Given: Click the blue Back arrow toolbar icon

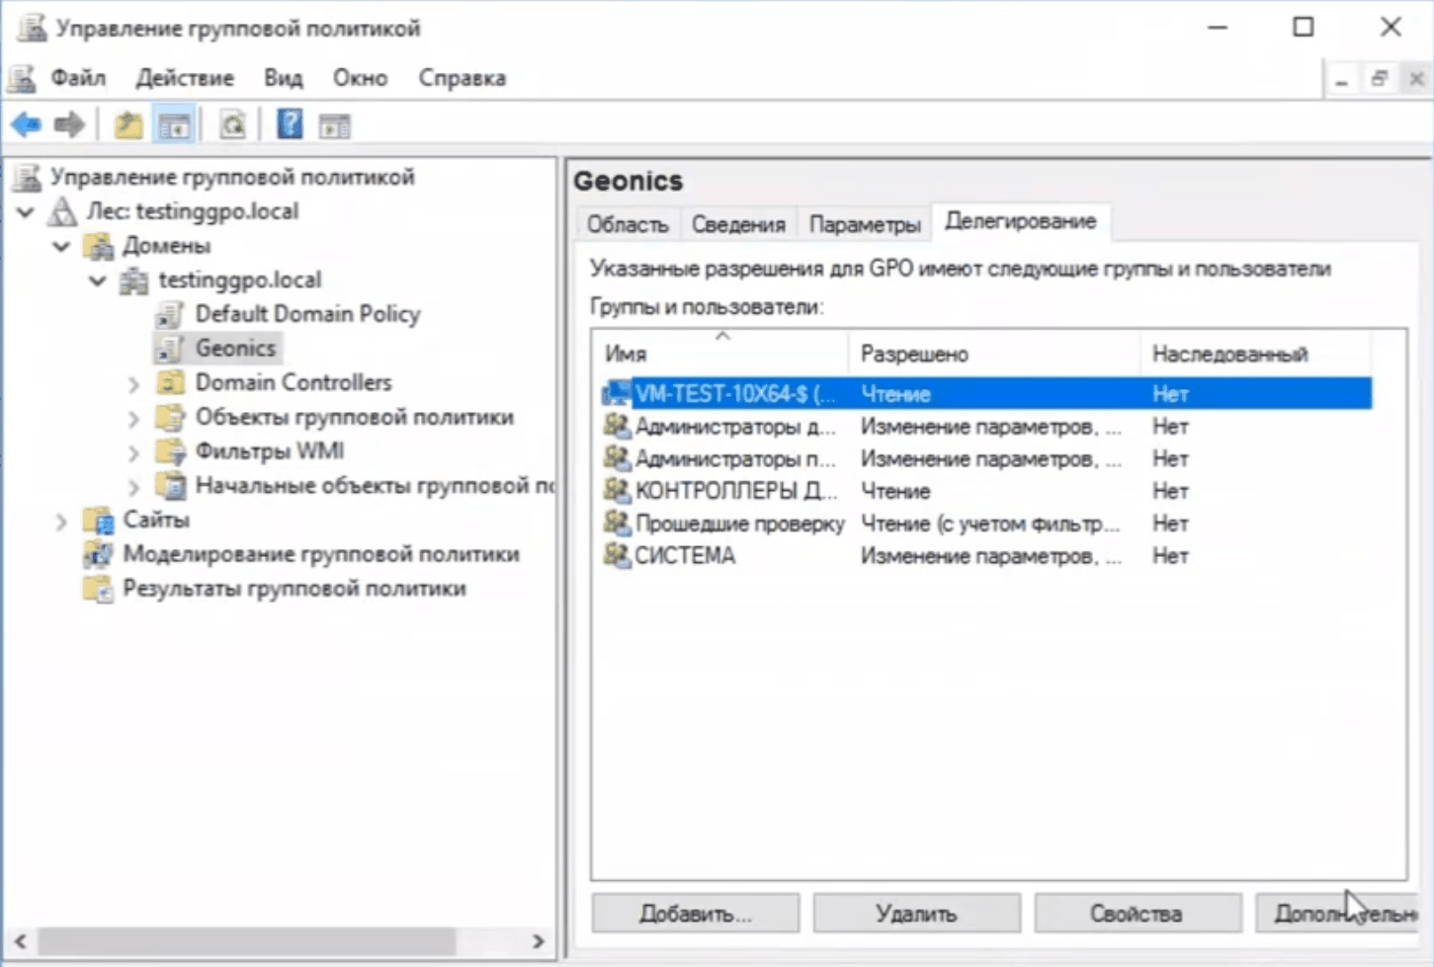Looking at the screenshot, I should click(27, 125).
